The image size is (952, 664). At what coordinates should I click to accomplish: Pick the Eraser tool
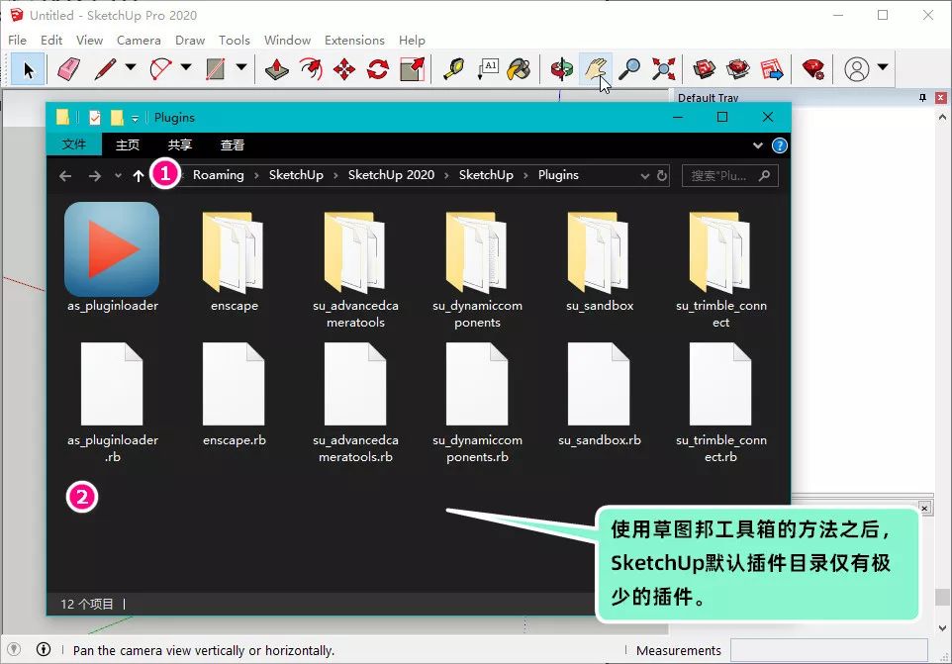(68, 69)
